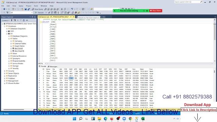217x122 pixels.
Task: Open File Explorer from the taskbar
Action: (x=99, y=119)
